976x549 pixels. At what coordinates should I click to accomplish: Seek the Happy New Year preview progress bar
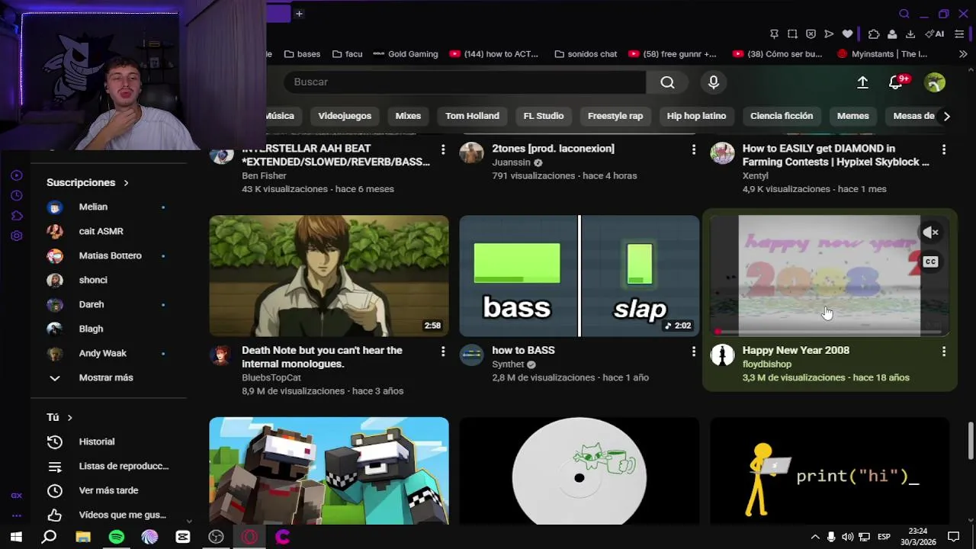pyautogui.click(x=829, y=332)
